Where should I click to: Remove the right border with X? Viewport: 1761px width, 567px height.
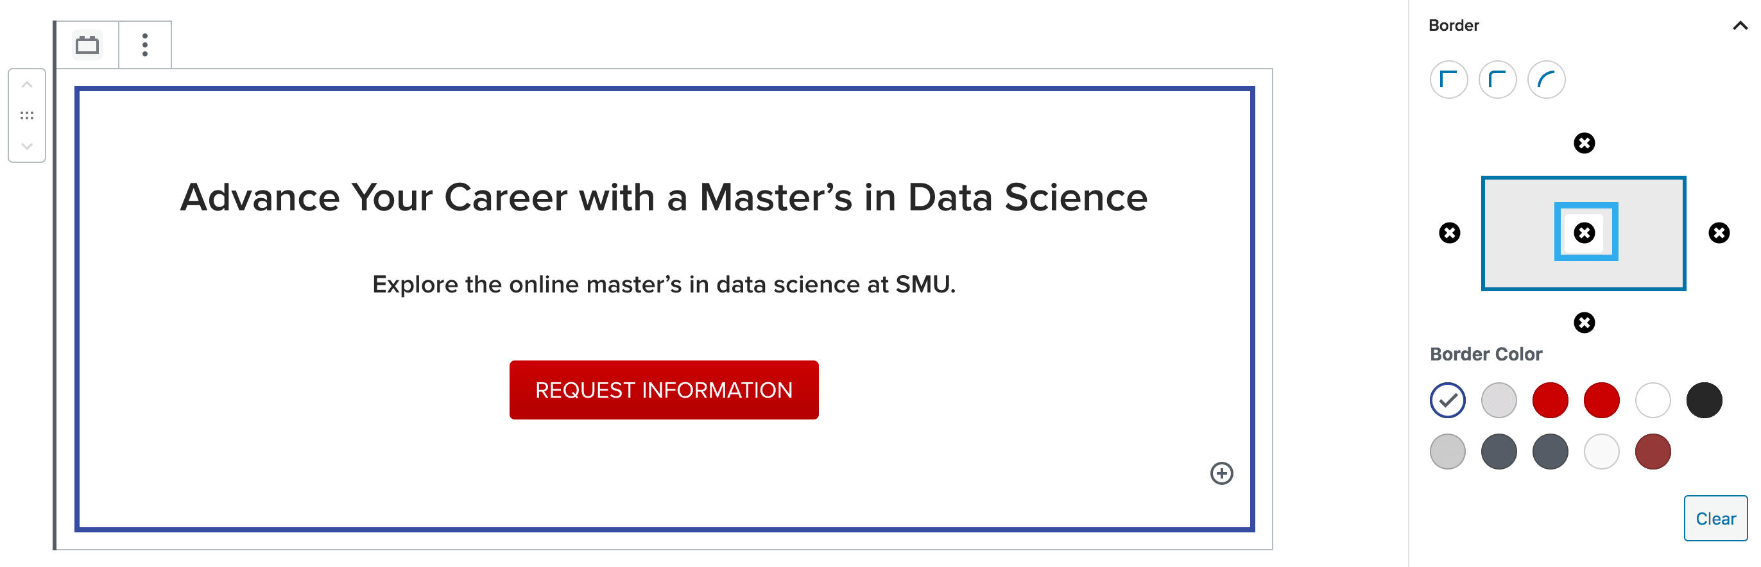pos(1719,233)
